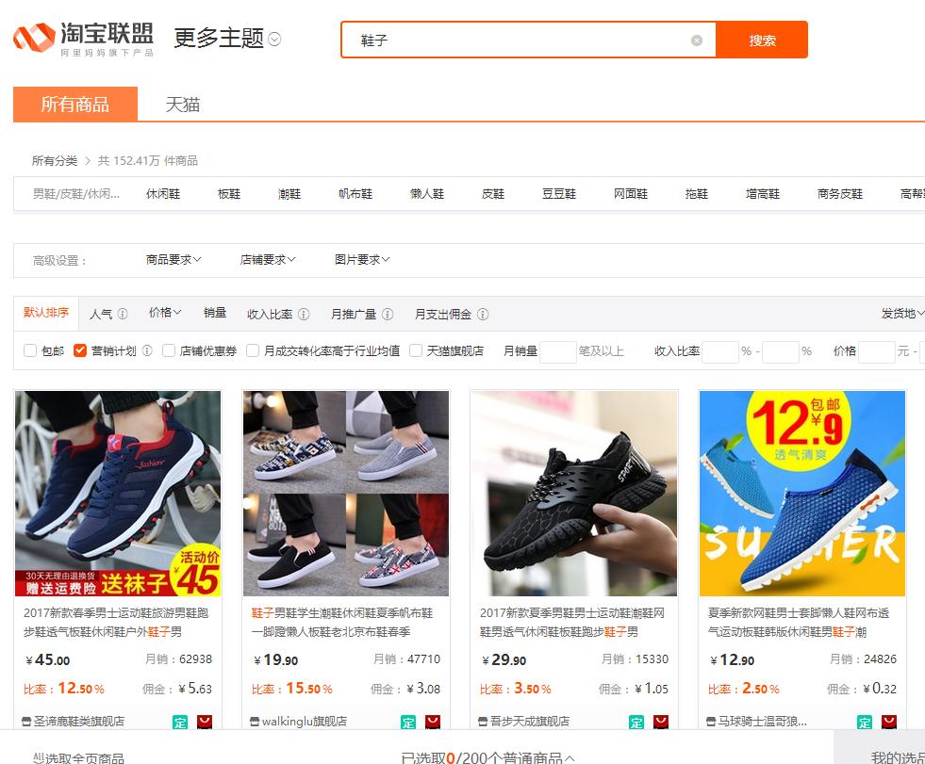Viewport: 925px width, 764px height.
Task: Expand the 更多主题 chevron menu
Action: point(273,37)
